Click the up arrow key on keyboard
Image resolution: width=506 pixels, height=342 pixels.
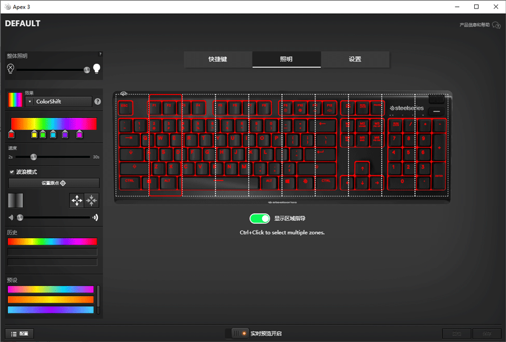pos(362,168)
